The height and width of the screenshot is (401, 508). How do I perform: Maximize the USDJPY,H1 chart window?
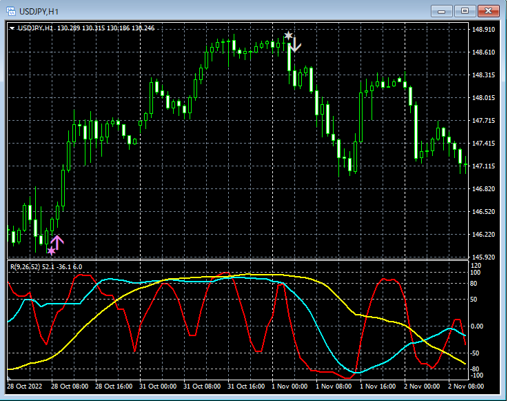click(465, 10)
